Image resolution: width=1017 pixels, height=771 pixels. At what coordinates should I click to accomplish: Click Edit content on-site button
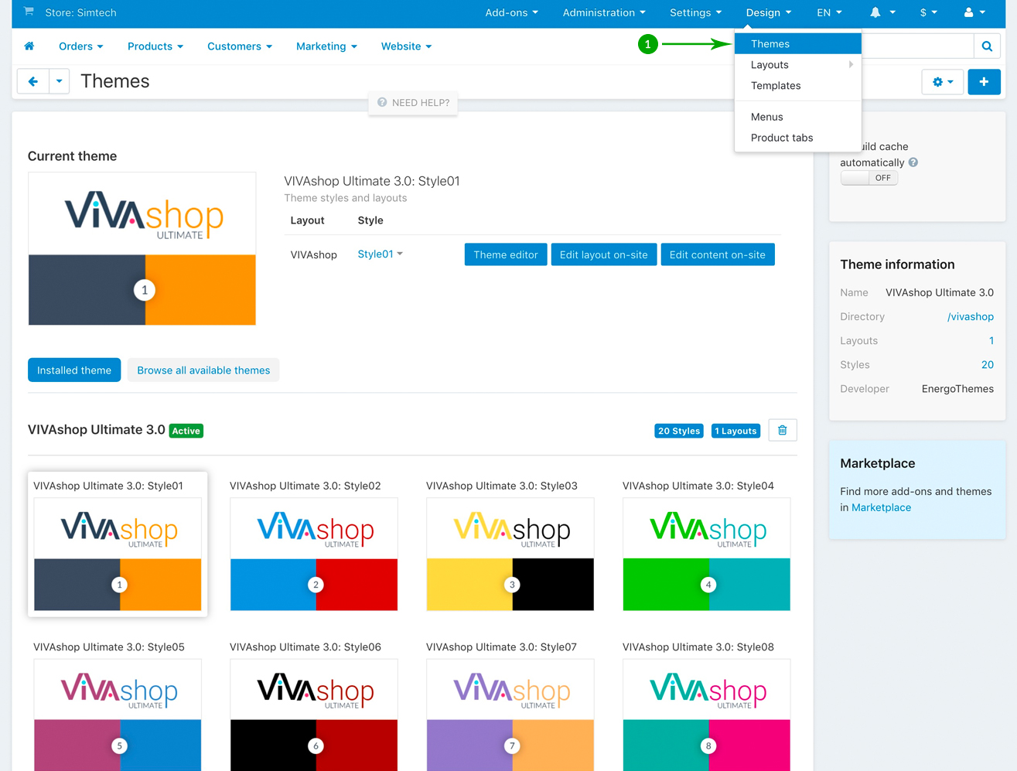[718, 254]
